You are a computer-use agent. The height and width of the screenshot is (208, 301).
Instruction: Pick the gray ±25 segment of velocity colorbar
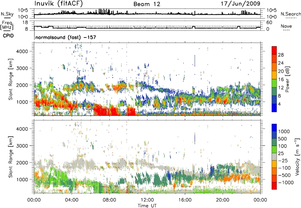click(x=274, y=157)
